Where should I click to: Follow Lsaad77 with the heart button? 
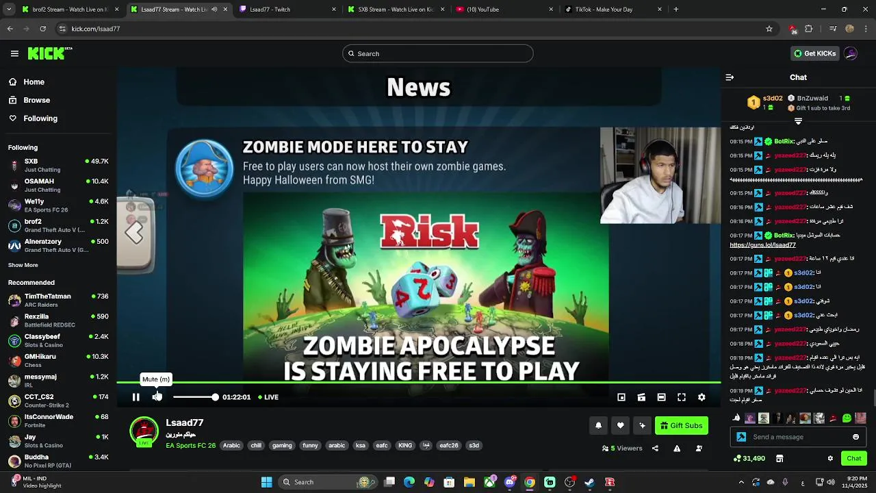[x=620, y=425]
